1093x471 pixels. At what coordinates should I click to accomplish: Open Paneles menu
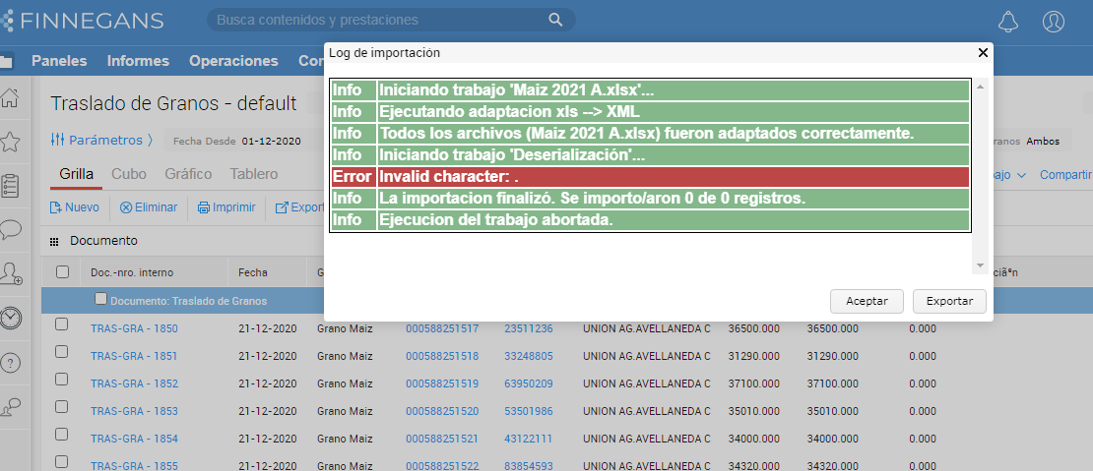coord(59,61)
